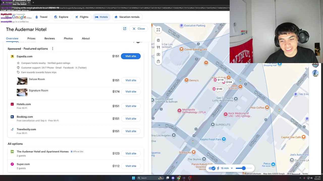
Task: Click the SUPERCUTS map marker
Action: click(x=213, y=125)
